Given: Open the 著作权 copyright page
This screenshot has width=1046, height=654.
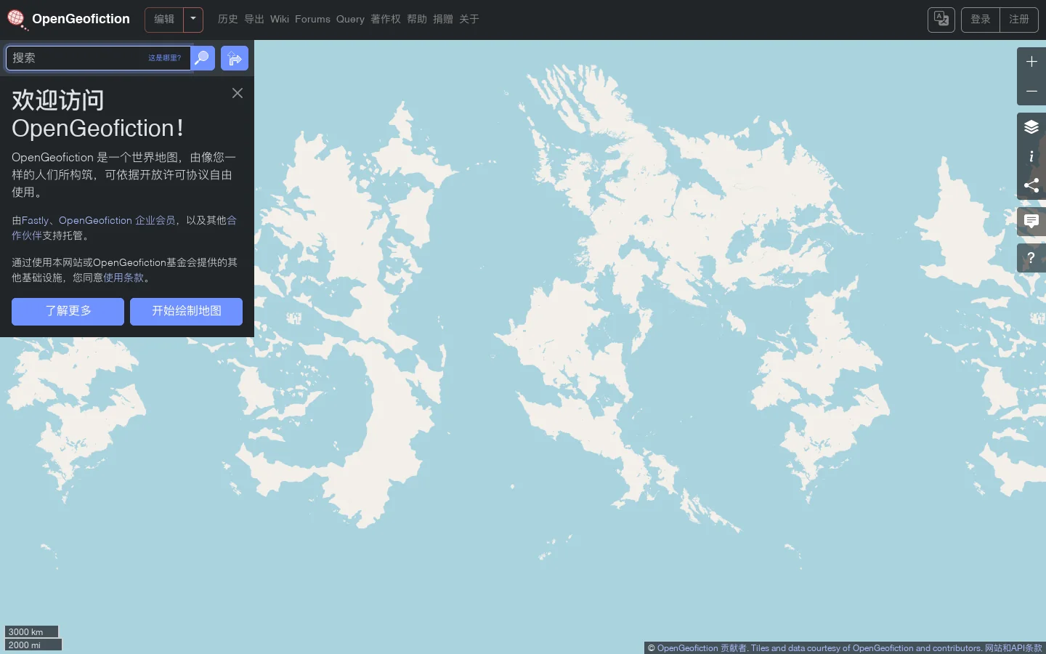Looking at the screenshot, I should click(x=386, y=20).
